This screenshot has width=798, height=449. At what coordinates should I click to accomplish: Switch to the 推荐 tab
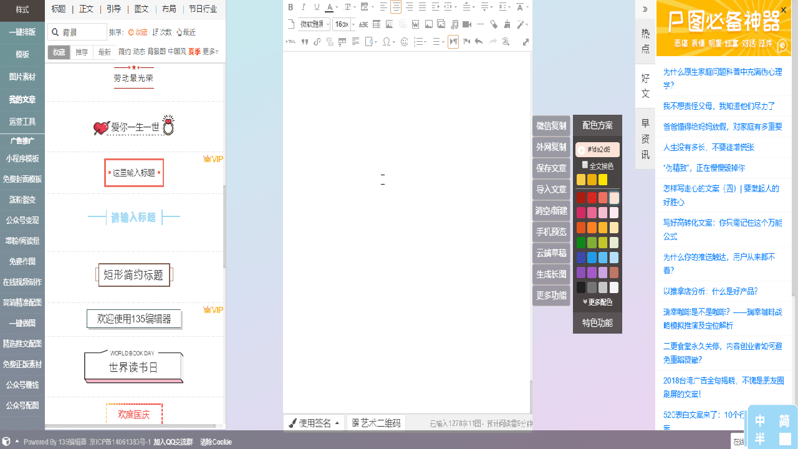click(x=82, y=52)
